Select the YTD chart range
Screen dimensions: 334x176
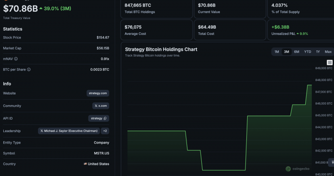click(308, 52)
